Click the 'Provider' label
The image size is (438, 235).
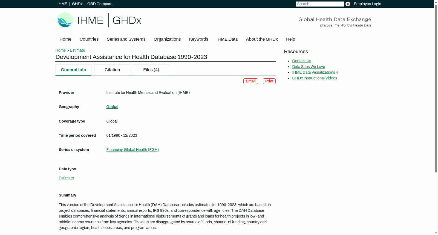[x=66, y=93]
